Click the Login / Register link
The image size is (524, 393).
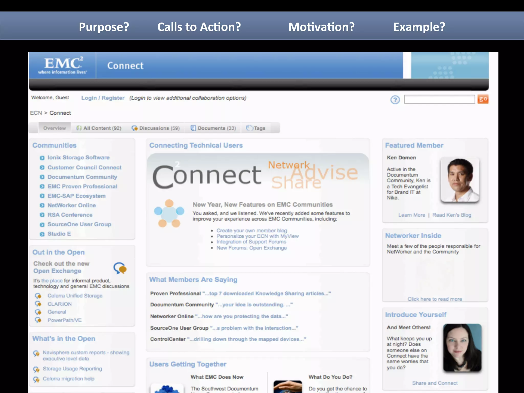103,98
